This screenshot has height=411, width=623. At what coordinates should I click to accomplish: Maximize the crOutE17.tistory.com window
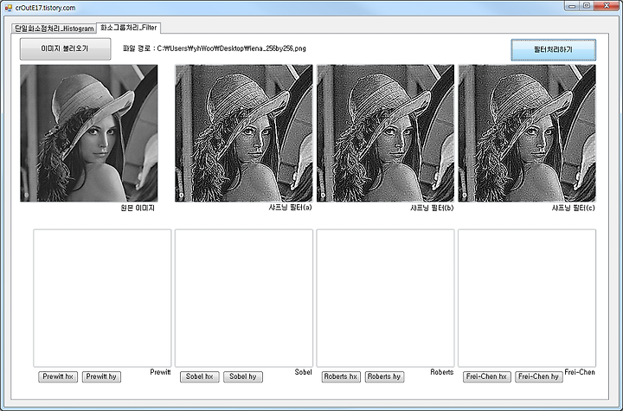(587, 5)
